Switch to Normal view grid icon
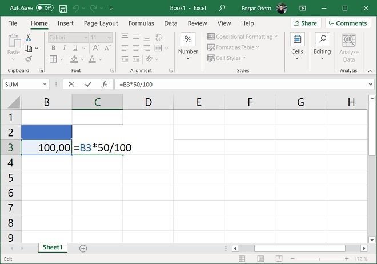Screen dimensions: 377x264 [242, 259]
